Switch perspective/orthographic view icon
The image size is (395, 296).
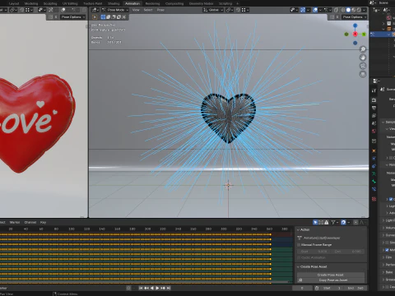tap(363, 74)
